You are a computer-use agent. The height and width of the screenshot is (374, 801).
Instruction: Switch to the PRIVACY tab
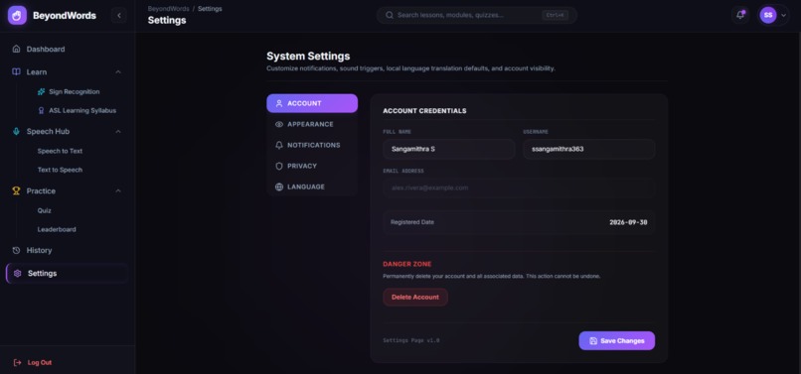[312, 167]
